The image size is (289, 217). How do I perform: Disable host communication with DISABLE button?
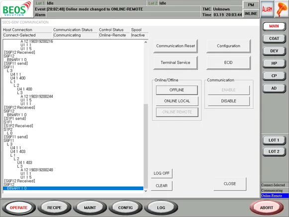228,101
